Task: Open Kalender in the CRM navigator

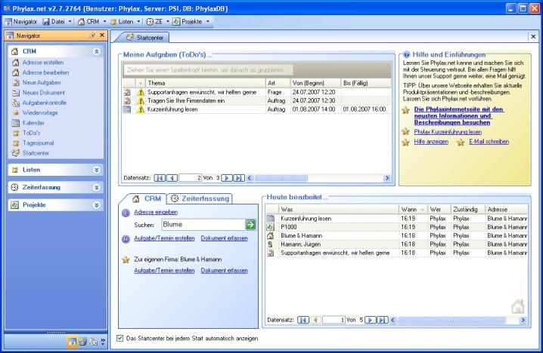Action: click(x=33, y=122)
